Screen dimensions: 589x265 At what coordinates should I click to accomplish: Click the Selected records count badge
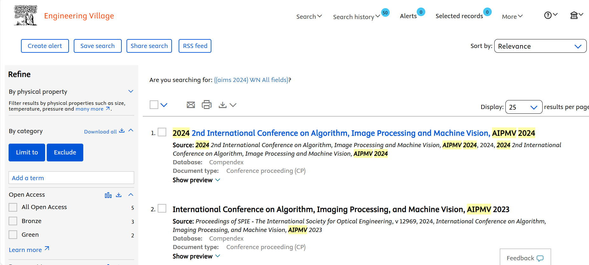[x=487, y=12]
